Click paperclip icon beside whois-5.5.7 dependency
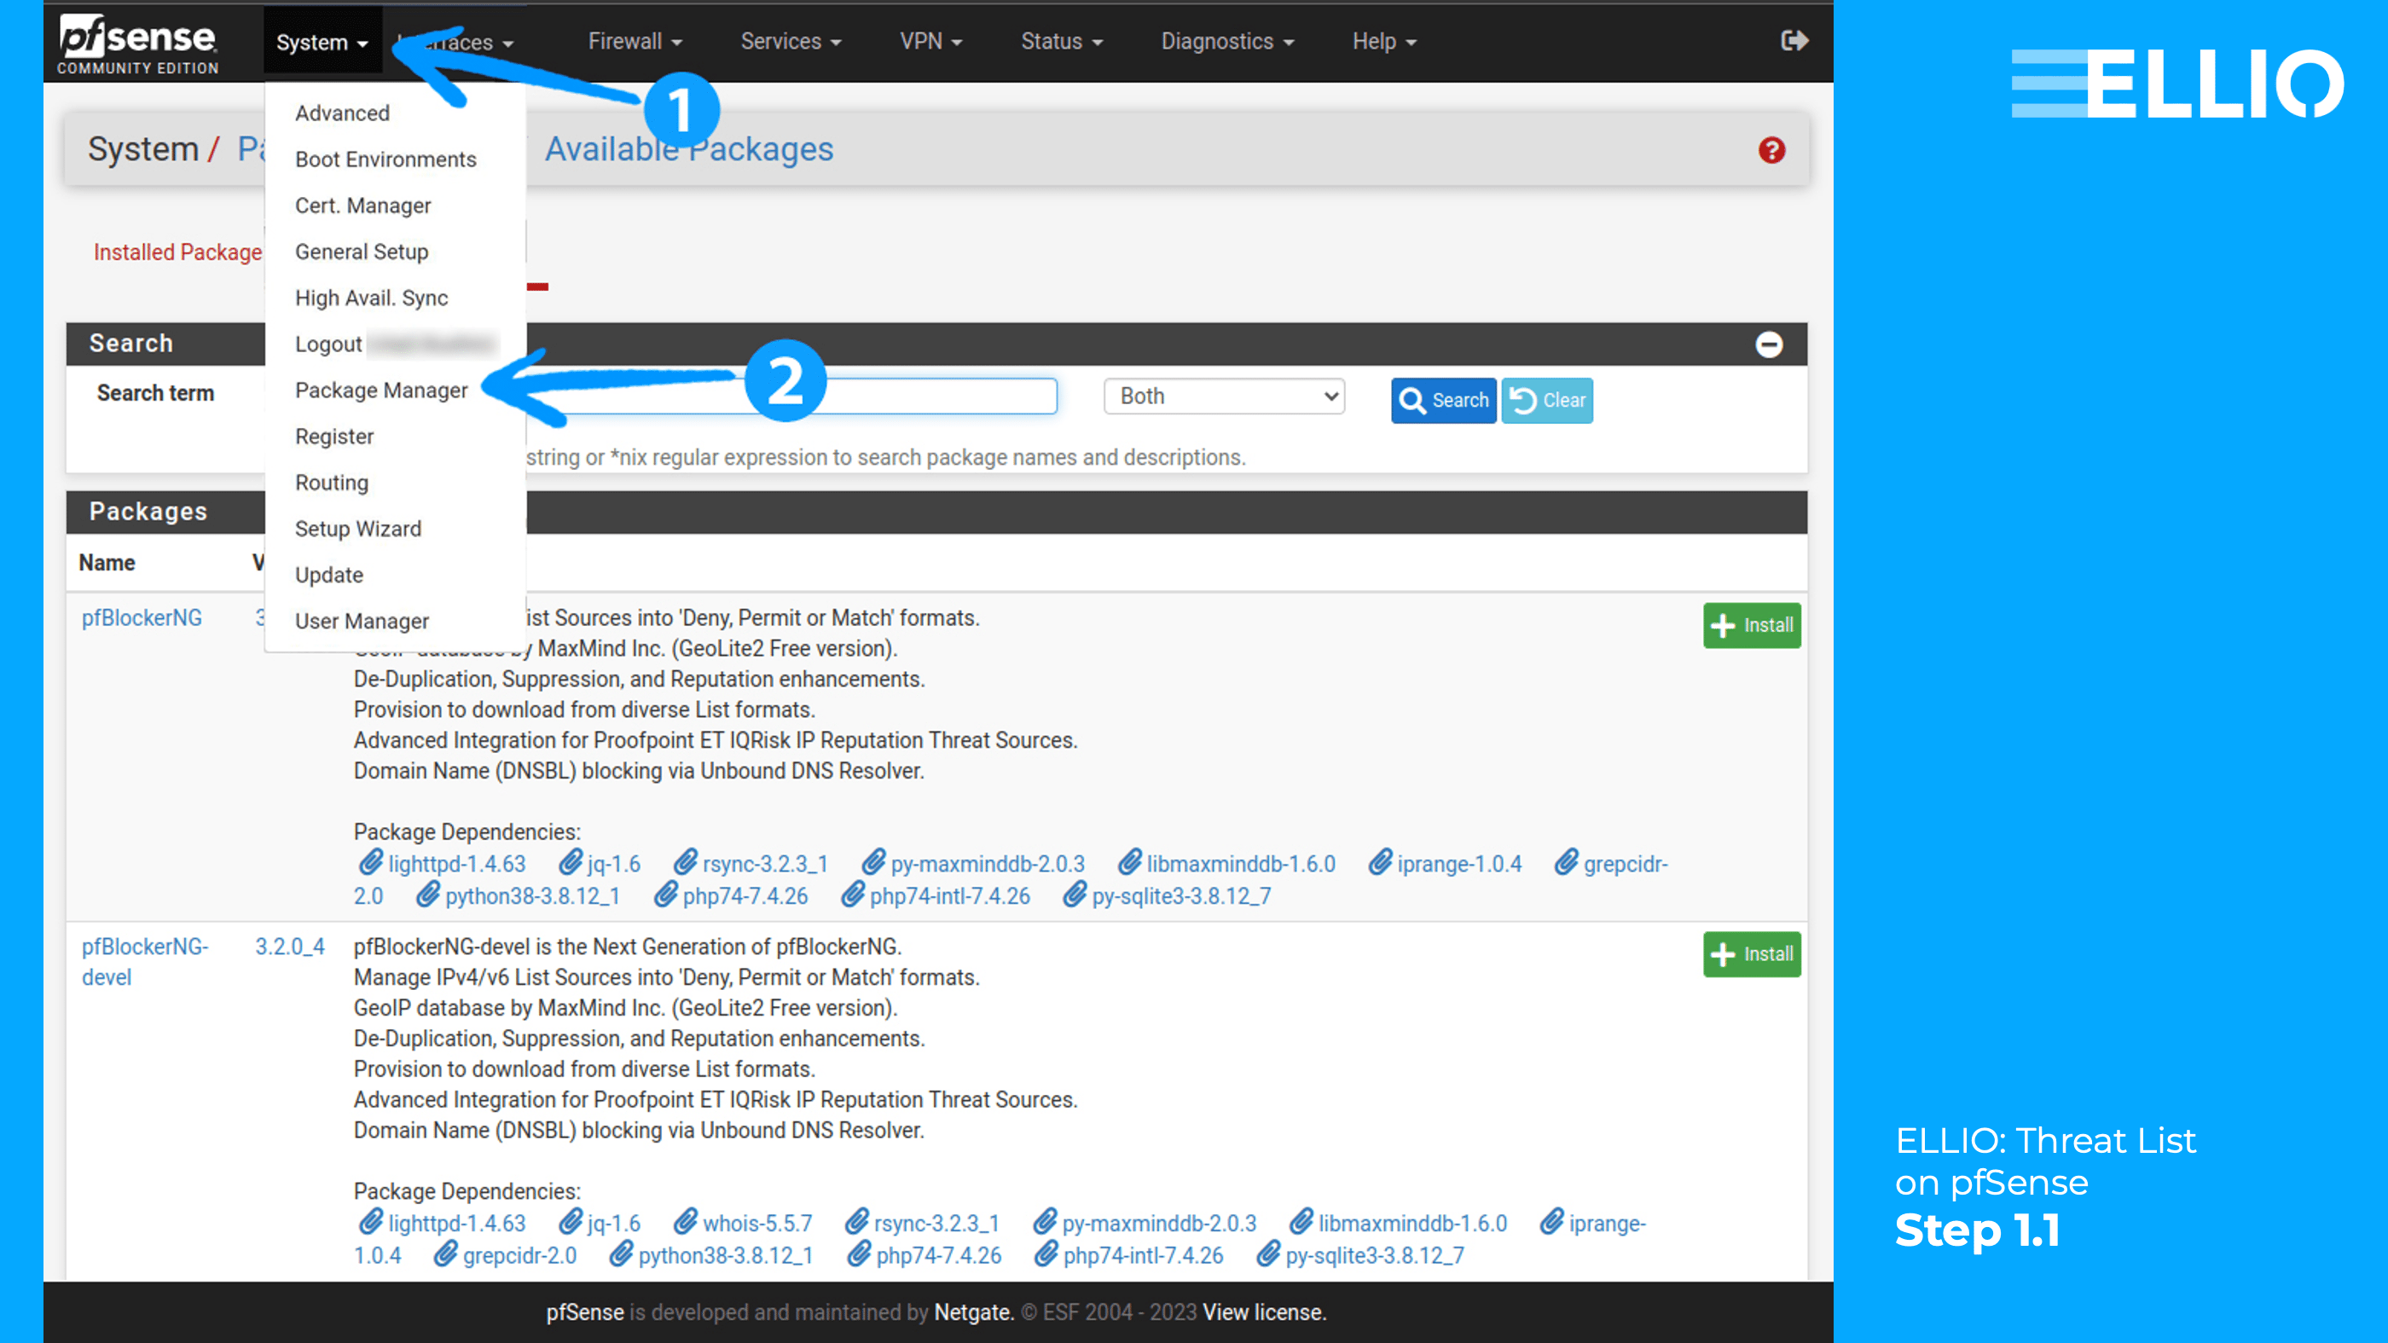Image resolution: width=2388 pixels, height=1343 pixels. (686, 1223)
